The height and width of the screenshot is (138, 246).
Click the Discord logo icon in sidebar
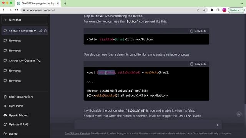(x=5, y=115)
